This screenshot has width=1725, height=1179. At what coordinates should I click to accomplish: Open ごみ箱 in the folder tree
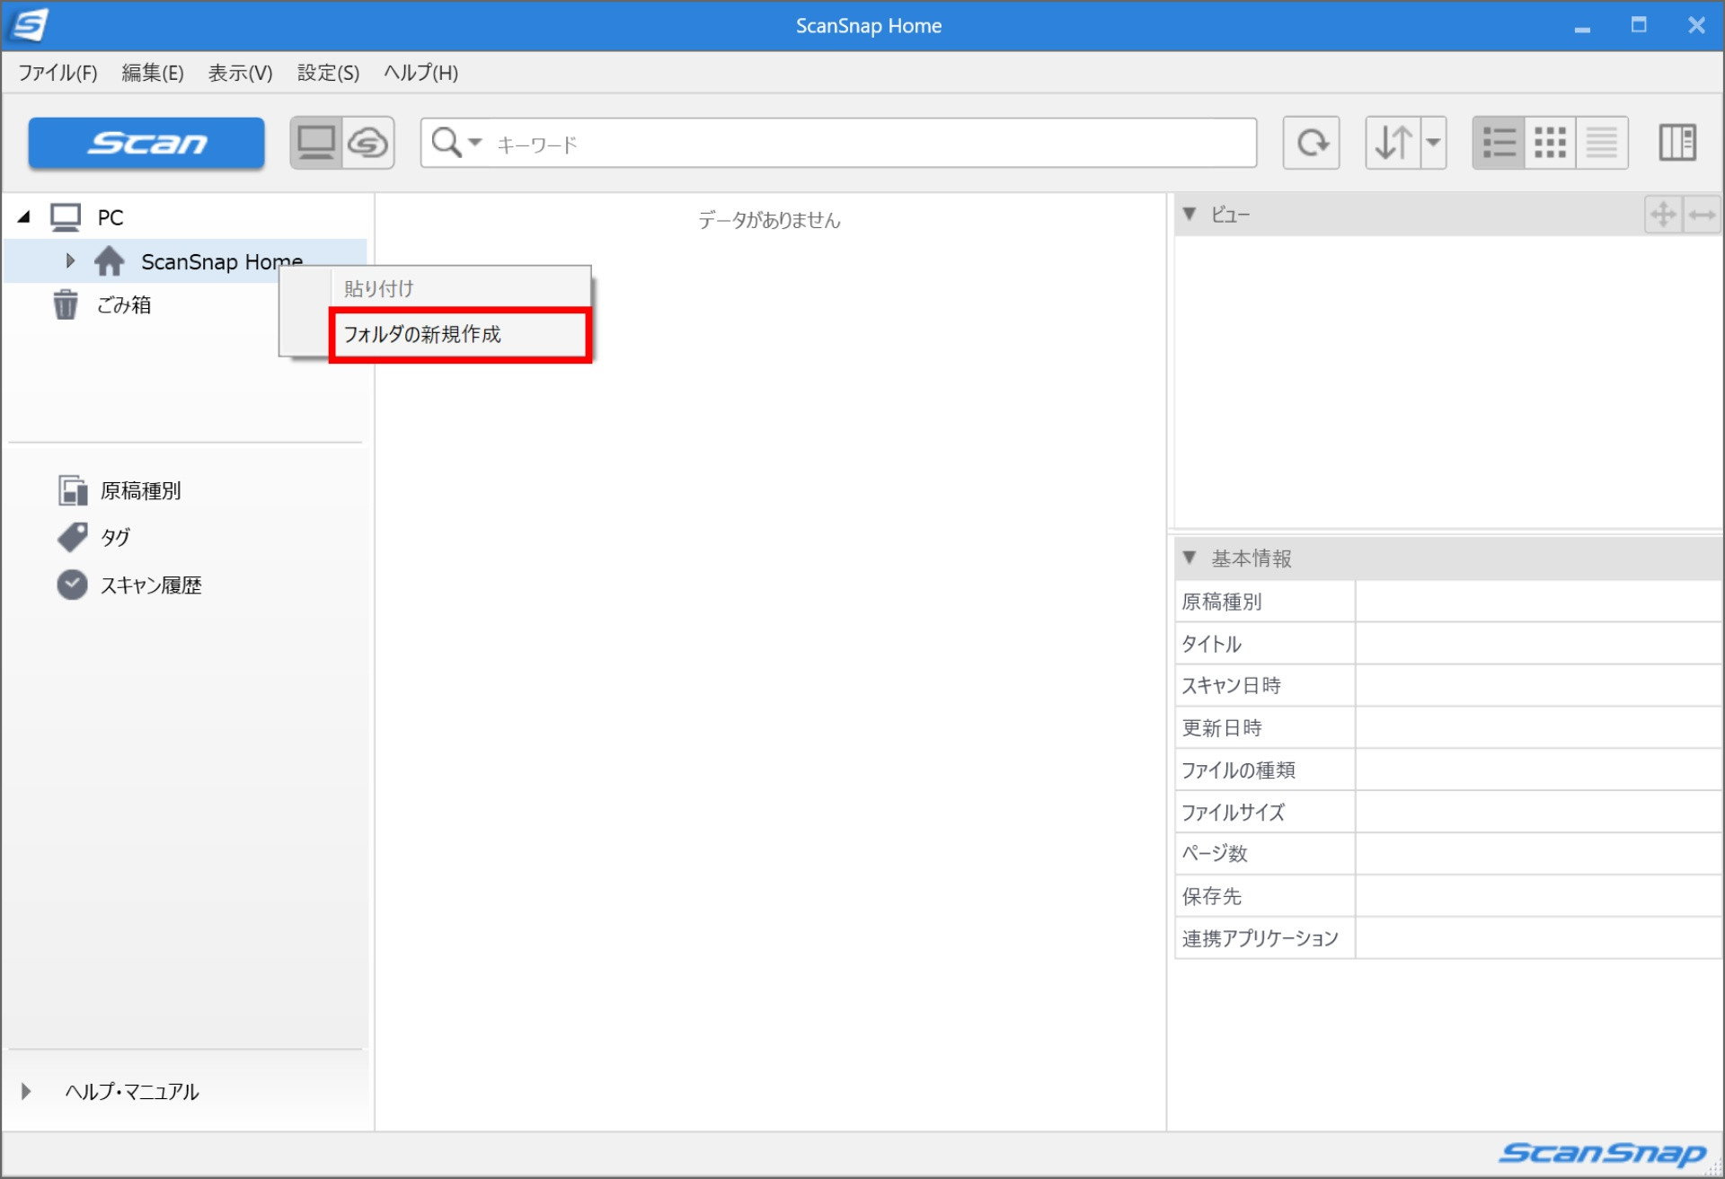tap(124, 305)
